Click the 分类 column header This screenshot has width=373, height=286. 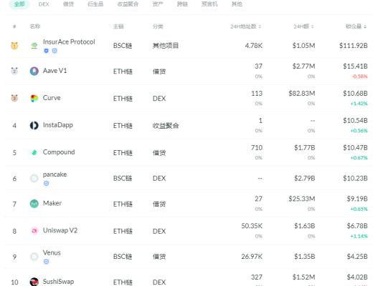(x=158, y=26)
